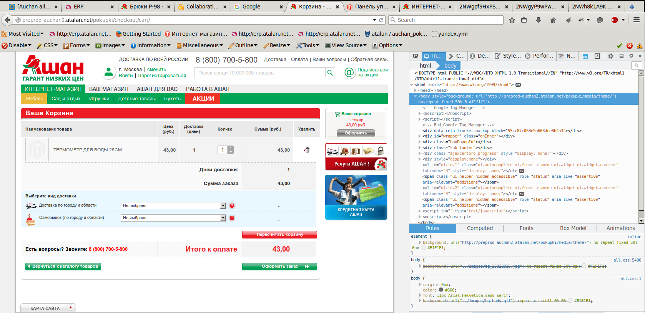Open the Forms dropdown menu
Screen dimensions: 645x313
click(76, 45)
